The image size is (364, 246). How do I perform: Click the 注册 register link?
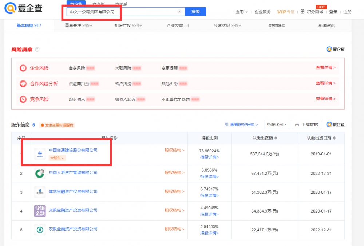[347, 12]
